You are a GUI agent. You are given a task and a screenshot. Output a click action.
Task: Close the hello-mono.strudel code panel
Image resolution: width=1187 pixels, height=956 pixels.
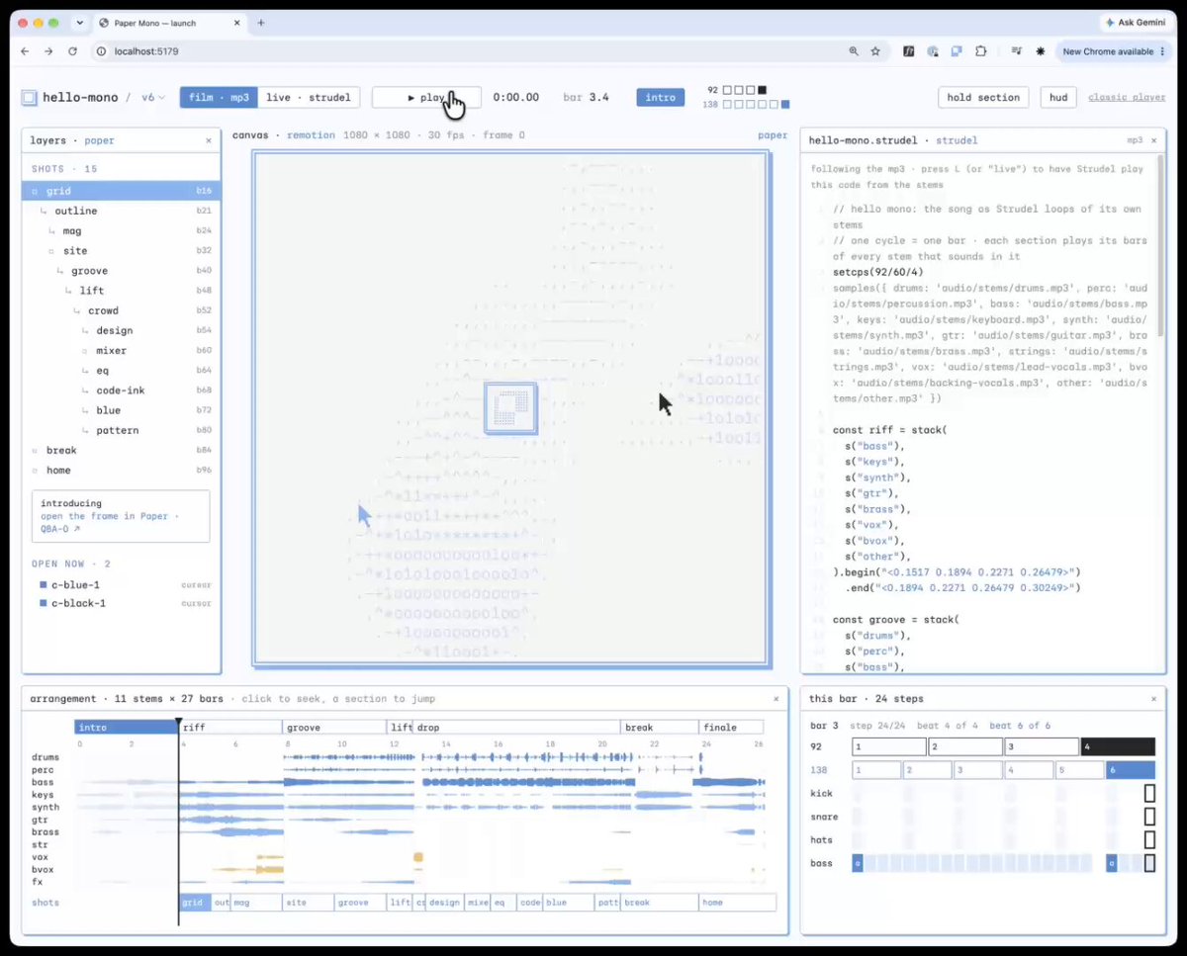tap(1153, 140)
